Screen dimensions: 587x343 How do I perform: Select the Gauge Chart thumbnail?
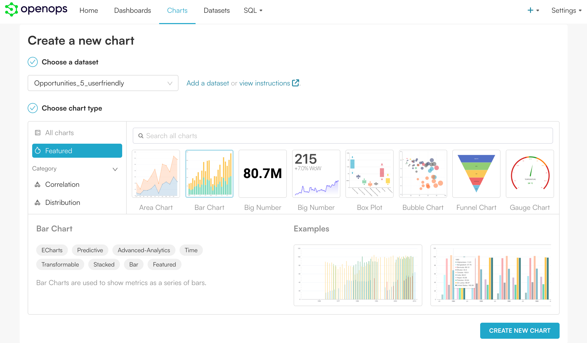(530, 174)
